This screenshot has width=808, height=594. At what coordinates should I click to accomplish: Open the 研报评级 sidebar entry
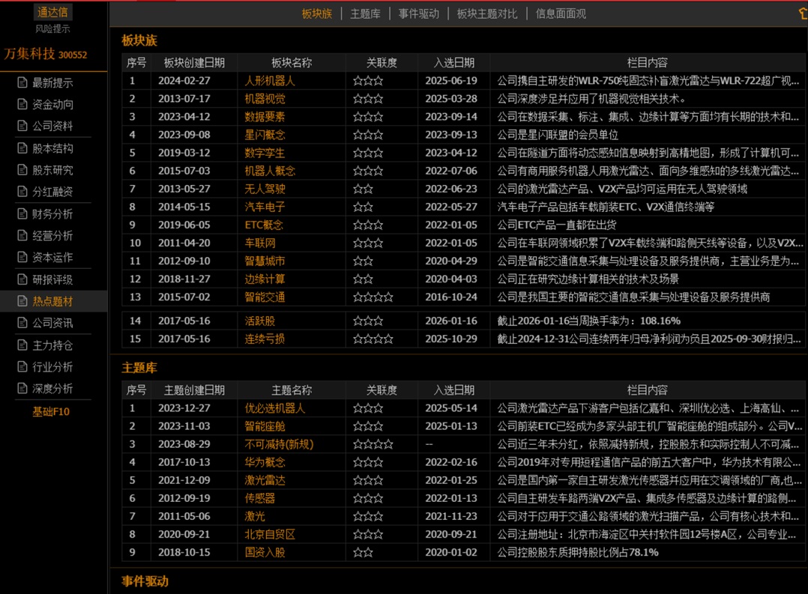pos(52,279)
